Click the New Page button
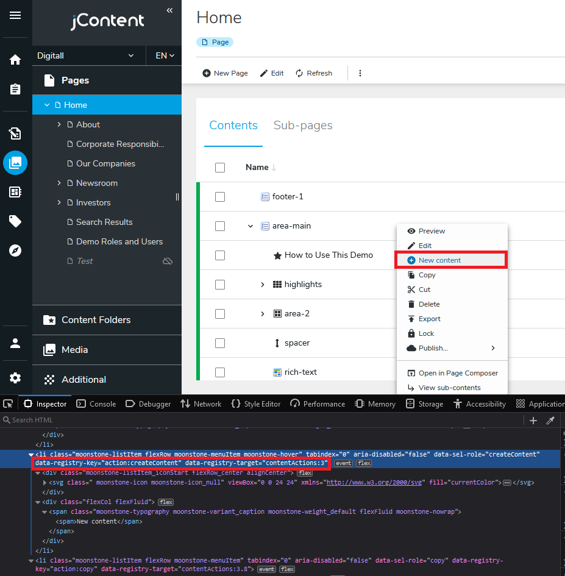565x576 pixels. (x=225, y=73)
